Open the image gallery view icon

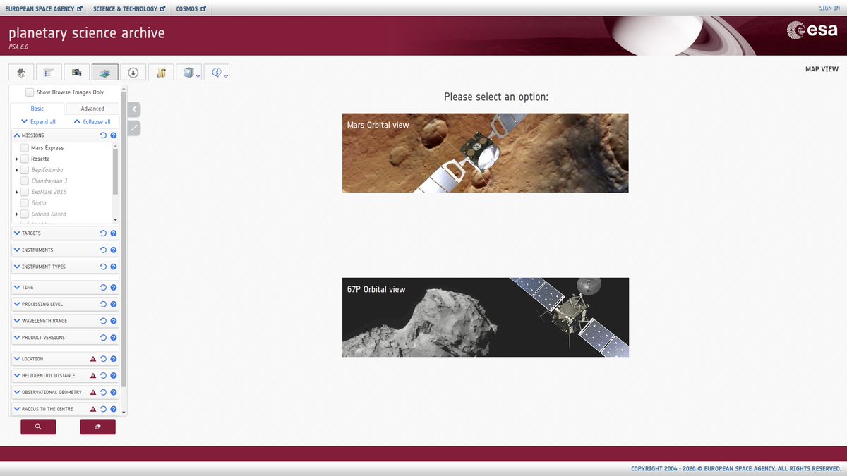(x=76, y=71)
